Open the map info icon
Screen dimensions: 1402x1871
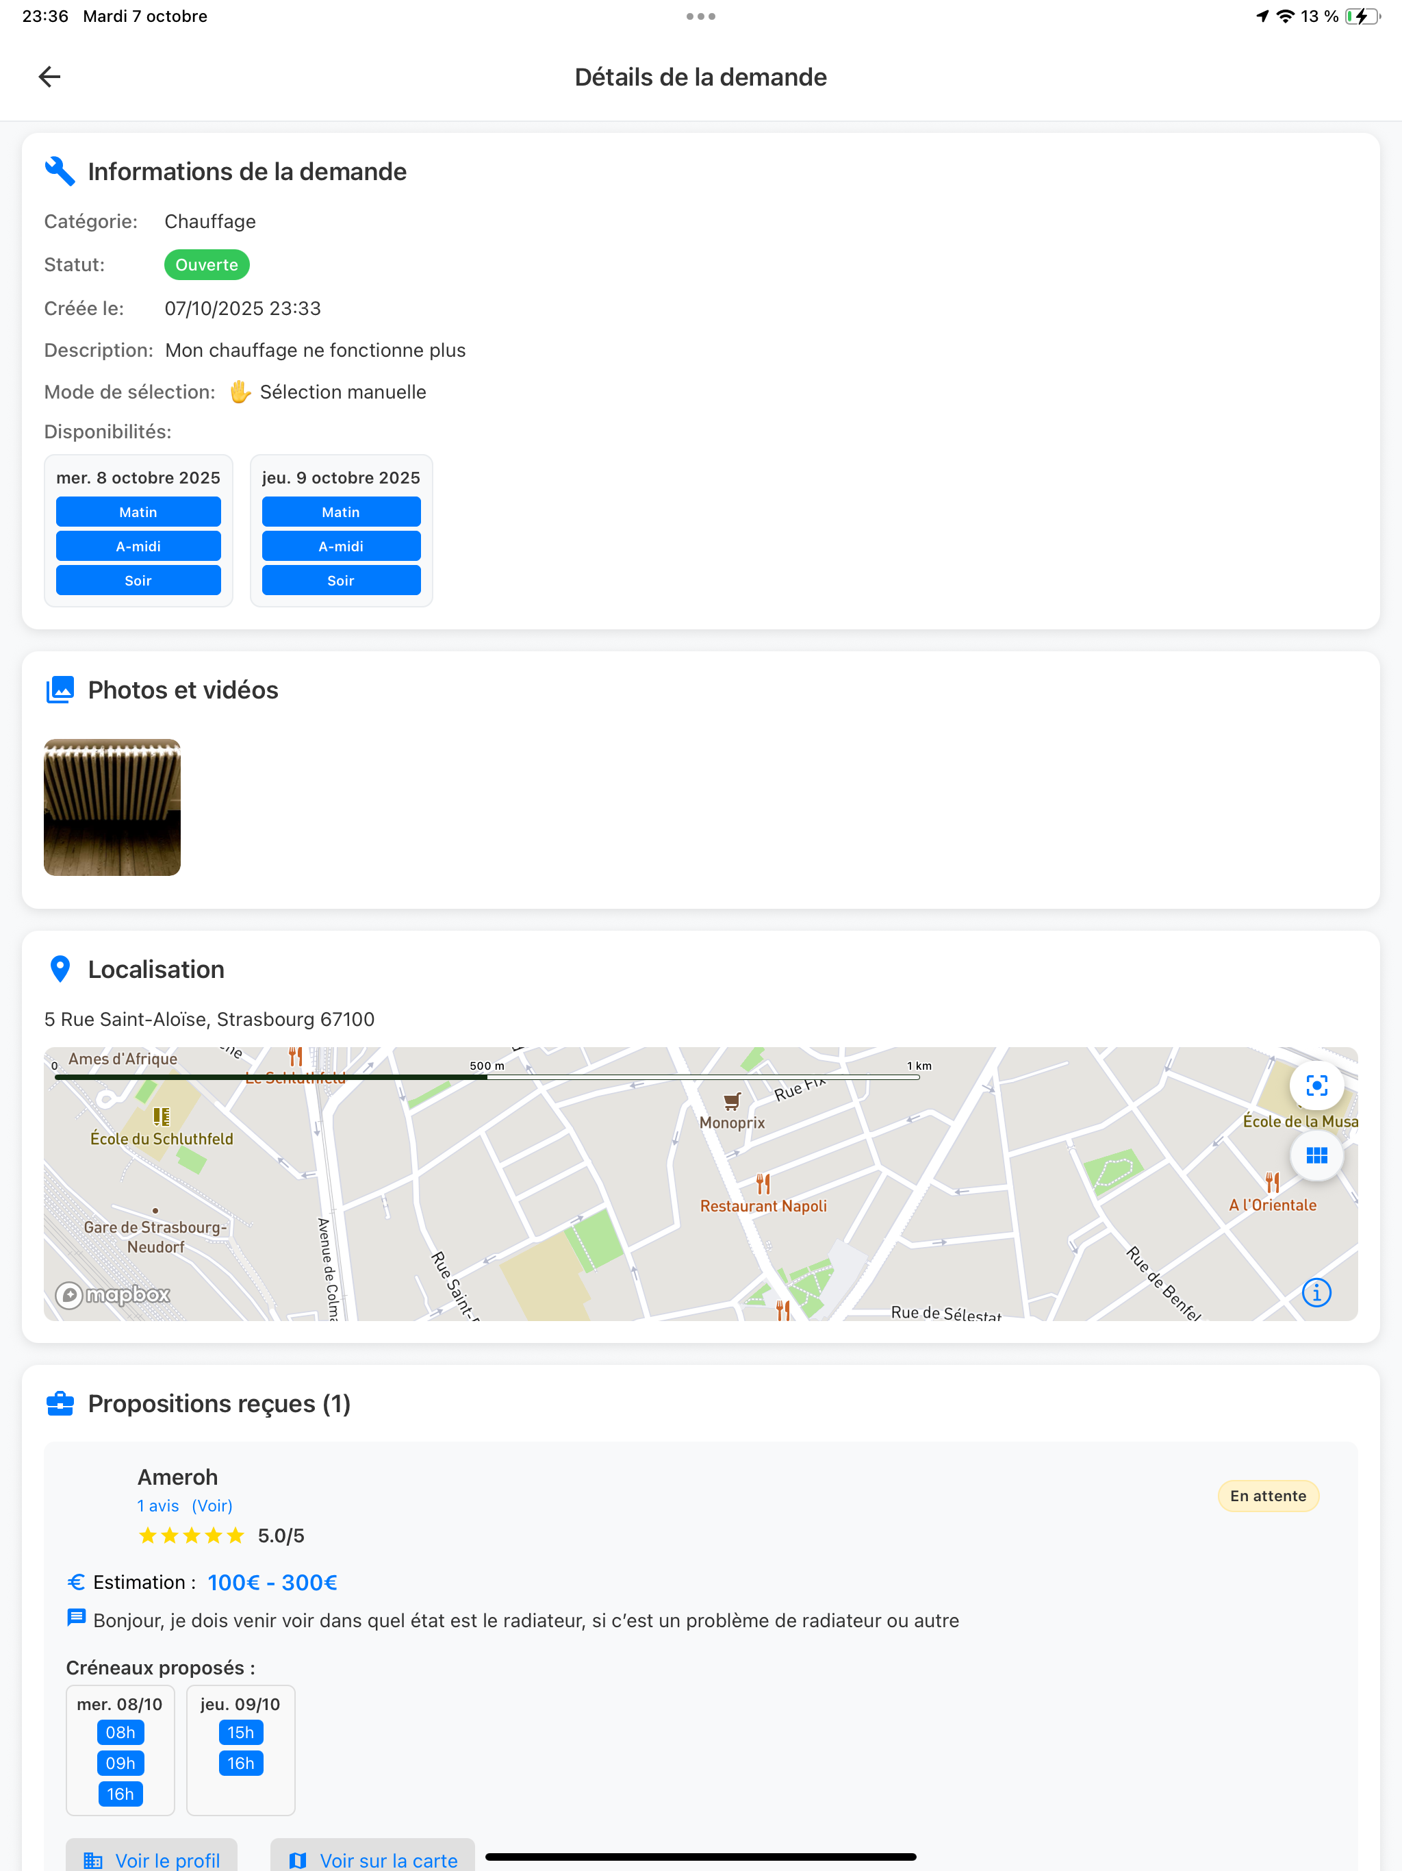1316,1292
